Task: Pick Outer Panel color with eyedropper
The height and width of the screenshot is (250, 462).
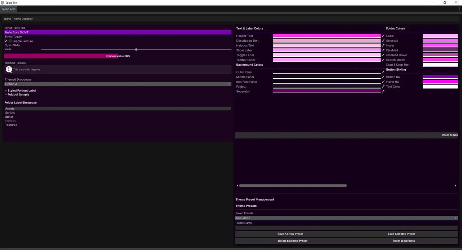Action: click(x=383, y=72)
